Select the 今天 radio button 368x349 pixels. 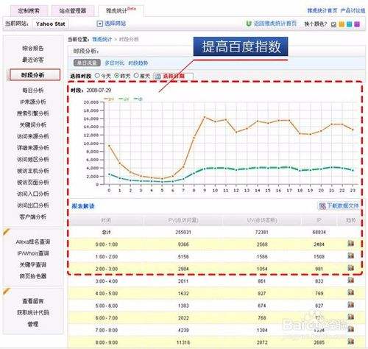pos(97,76)
